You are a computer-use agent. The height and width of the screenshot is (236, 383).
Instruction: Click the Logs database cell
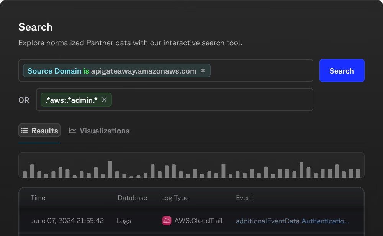124,221
